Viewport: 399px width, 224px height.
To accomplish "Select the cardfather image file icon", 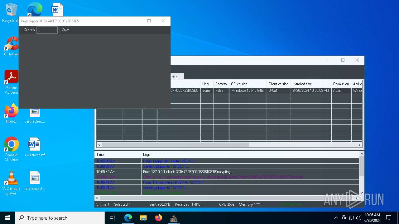I will click(x=35, y=115).
